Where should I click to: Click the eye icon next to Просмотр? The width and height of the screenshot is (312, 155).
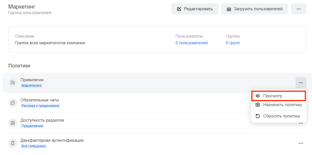click(258, 96)
